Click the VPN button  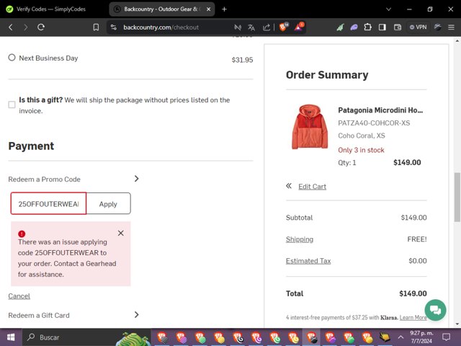tap(418, 27)
